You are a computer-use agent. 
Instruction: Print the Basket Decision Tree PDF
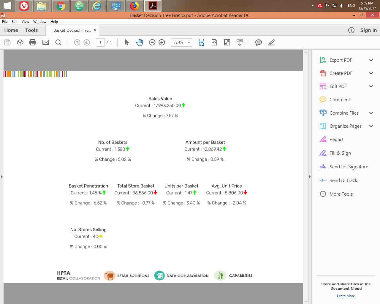pos(32,42)
